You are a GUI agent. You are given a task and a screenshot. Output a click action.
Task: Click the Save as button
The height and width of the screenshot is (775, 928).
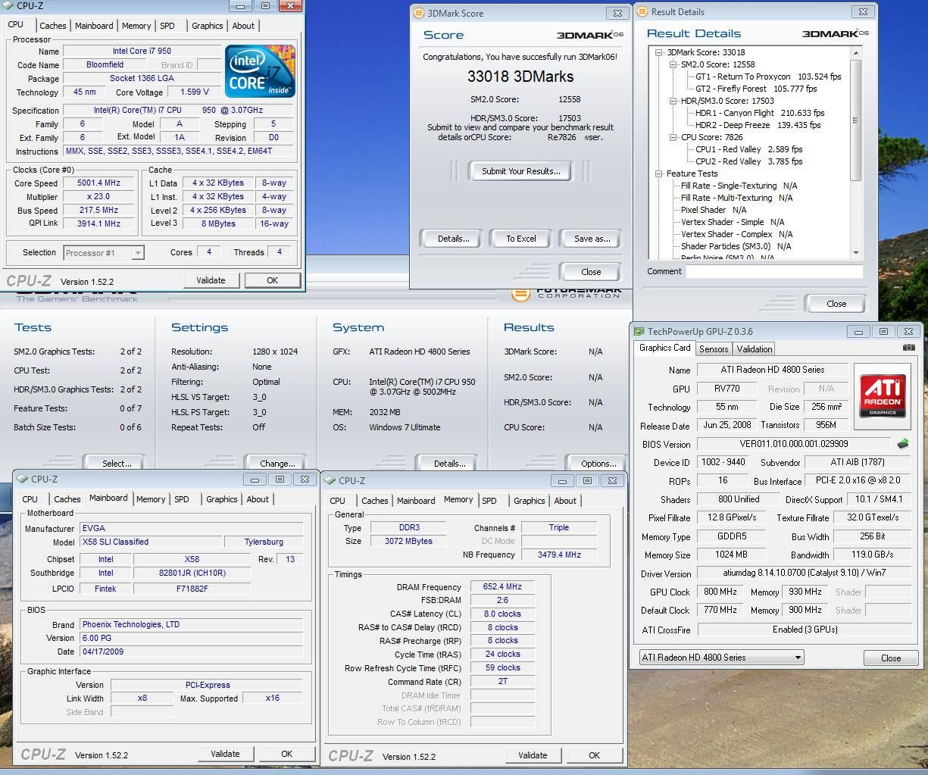tap(592, 239)
